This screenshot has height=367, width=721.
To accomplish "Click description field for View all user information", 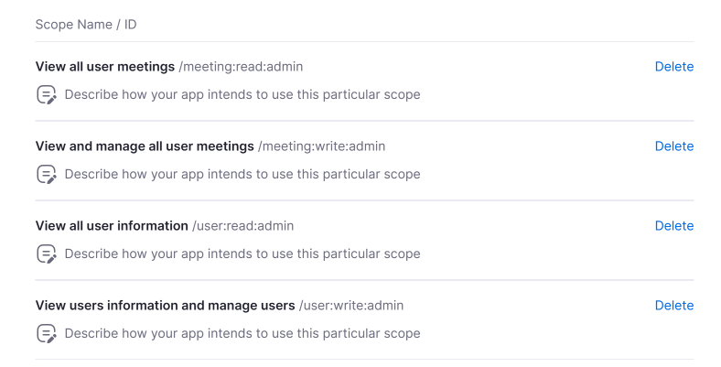I will tap(242, 254).
